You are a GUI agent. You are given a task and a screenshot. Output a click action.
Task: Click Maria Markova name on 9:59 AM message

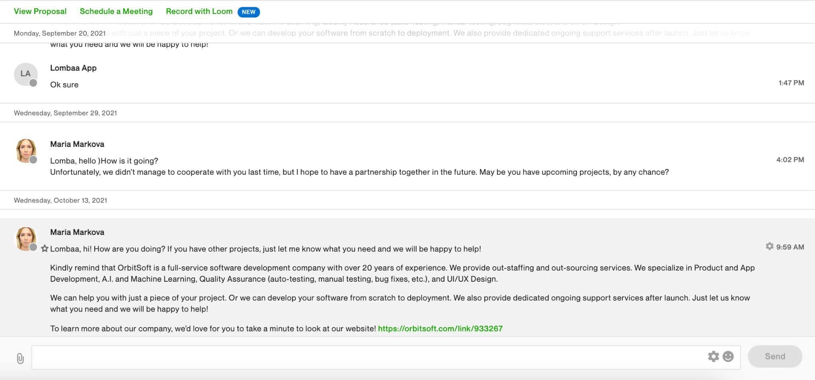pos(77,232)
